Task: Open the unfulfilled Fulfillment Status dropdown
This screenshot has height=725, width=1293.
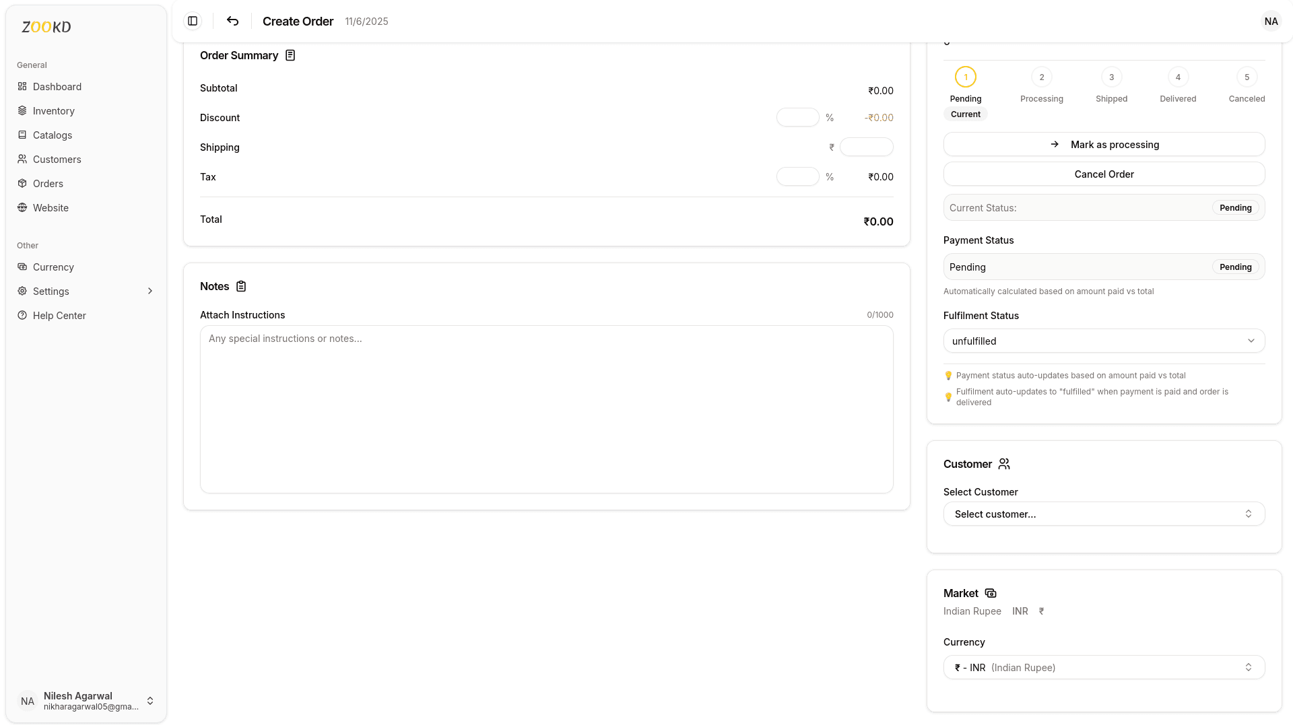Action: coord(1103,341)
